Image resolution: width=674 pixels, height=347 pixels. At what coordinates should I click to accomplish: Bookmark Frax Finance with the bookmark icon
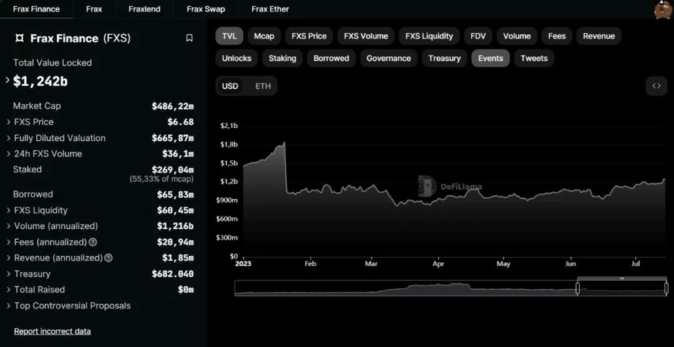tap(189, 38)
